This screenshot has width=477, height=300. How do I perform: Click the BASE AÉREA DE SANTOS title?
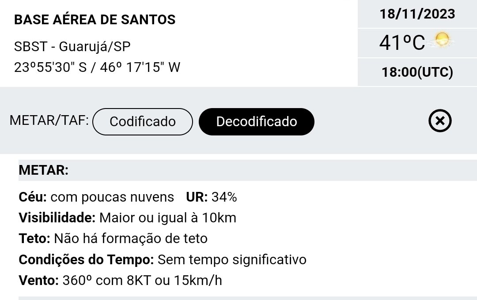95,20
